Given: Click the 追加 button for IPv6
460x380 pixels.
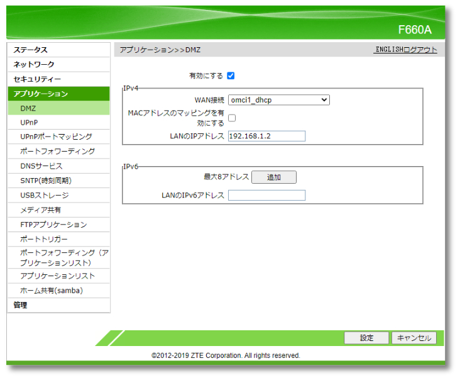Looking at the screenshot, I should coord(274,177).
